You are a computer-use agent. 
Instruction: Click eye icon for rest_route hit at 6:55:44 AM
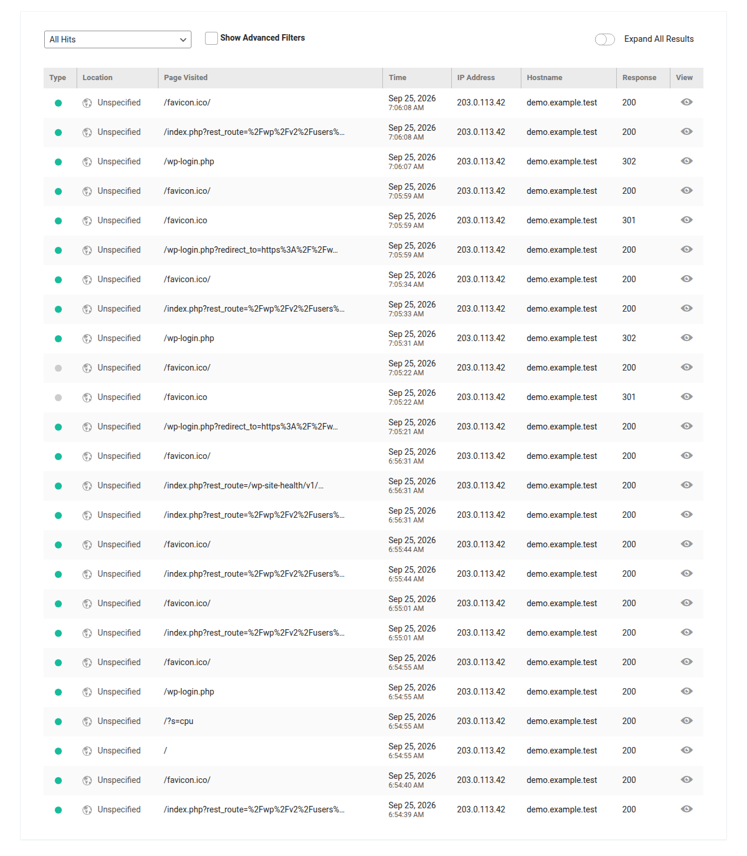point(686,573)
